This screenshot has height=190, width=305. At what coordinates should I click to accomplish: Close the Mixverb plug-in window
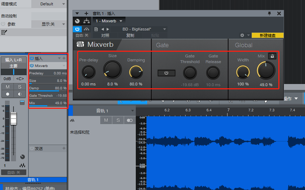coord(279,13)
